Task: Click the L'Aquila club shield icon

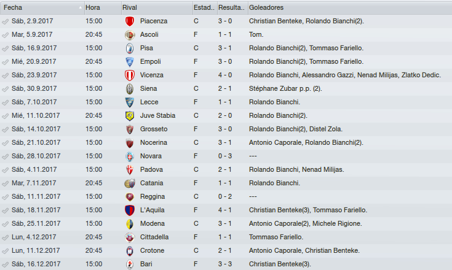Action: (x=130, y=210)
